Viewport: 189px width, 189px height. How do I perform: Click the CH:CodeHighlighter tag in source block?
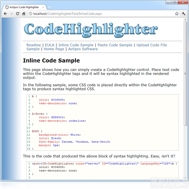58,164
